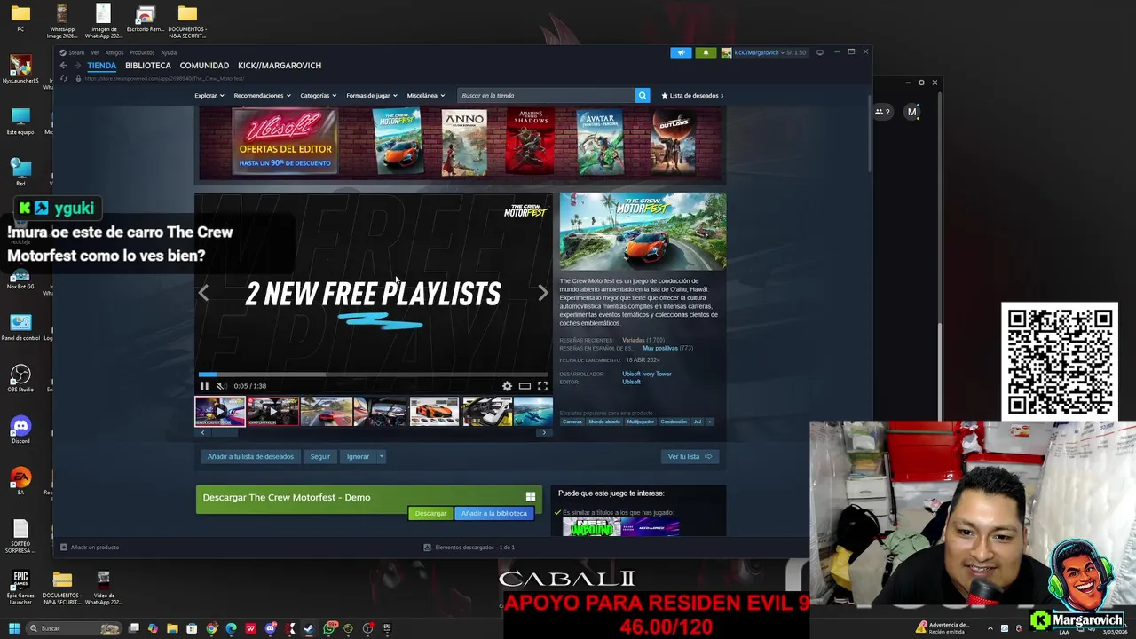
Task: Click Añadir un producto in Steam footer
Action: tap(90, 548)
